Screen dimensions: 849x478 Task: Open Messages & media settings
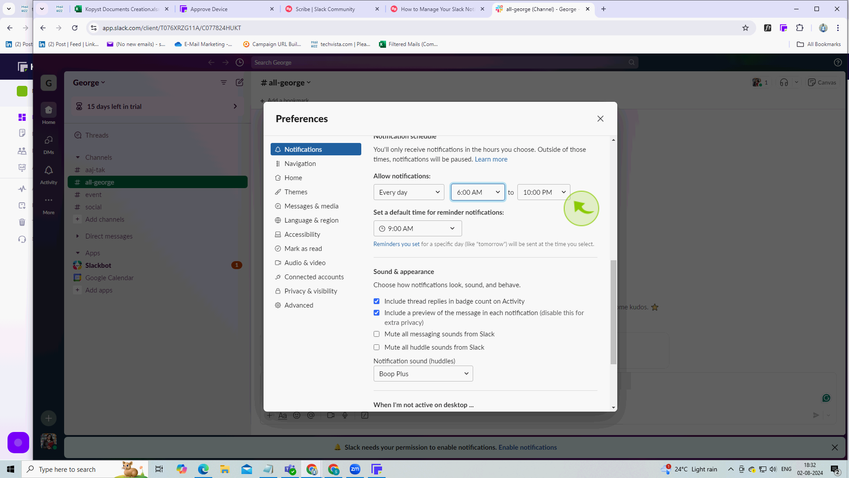(x=311, y=205)
